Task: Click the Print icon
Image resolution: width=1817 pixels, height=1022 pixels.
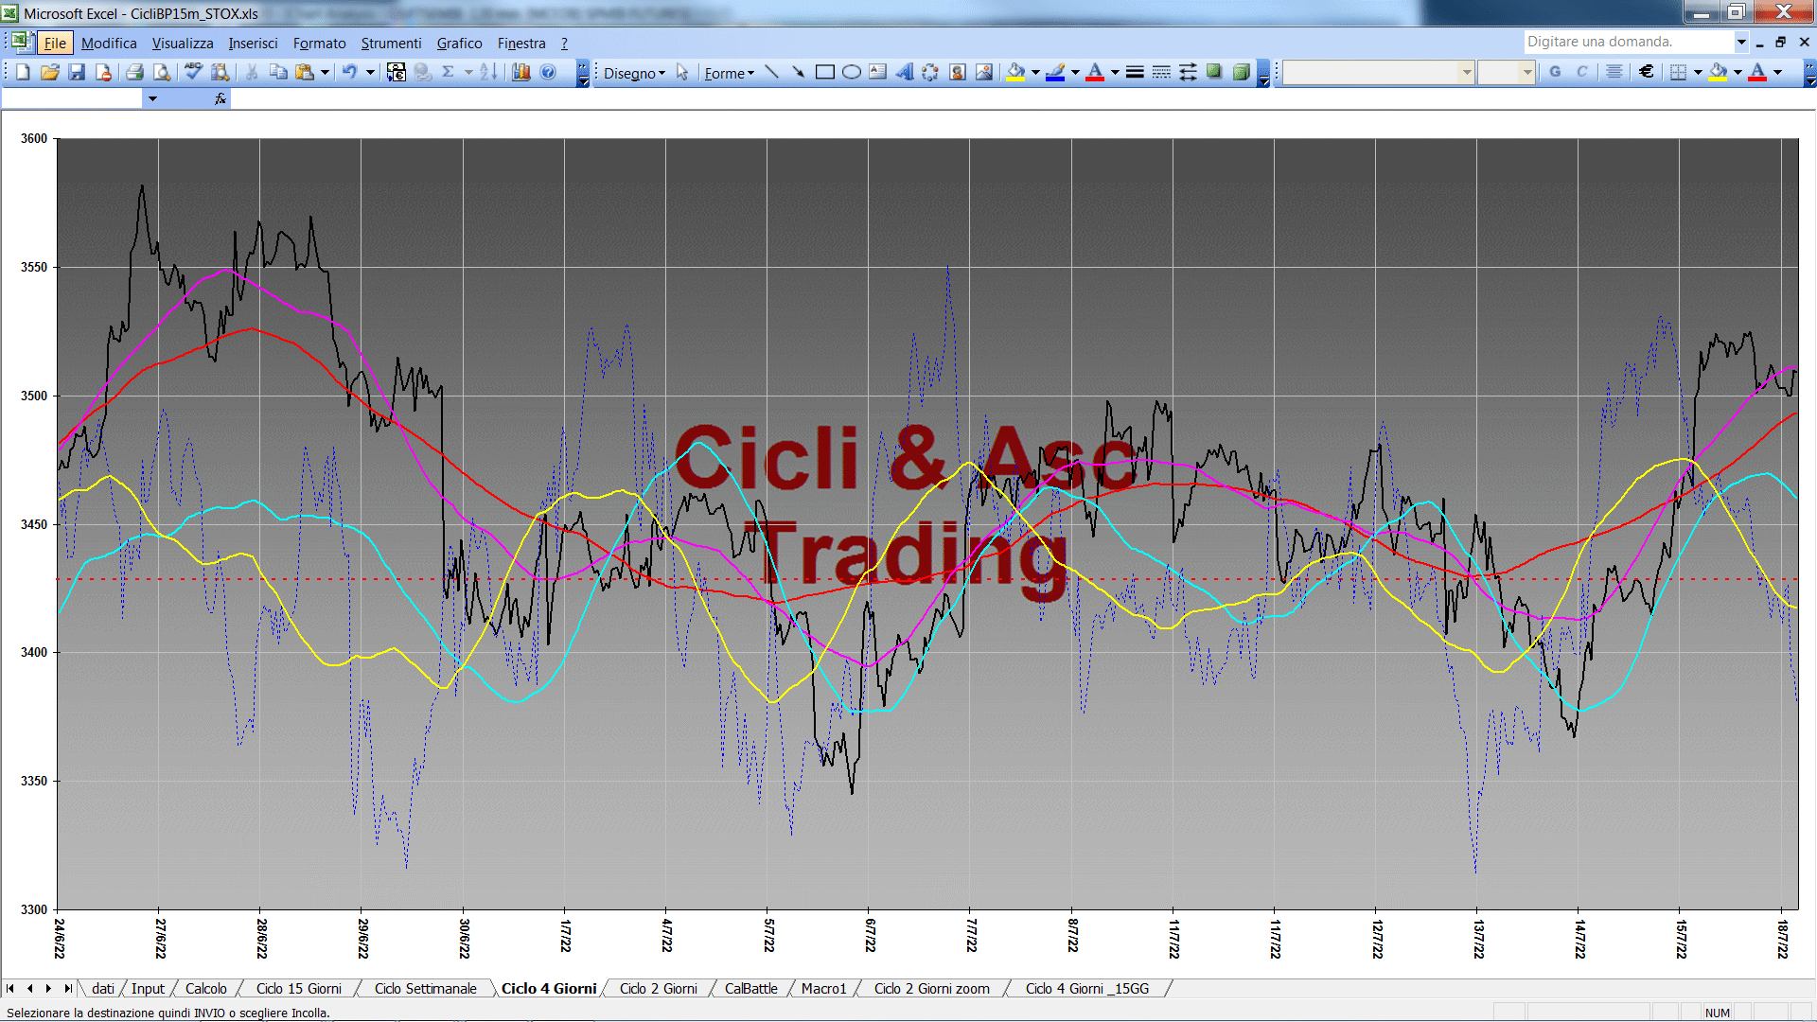Action: (134, 72)
